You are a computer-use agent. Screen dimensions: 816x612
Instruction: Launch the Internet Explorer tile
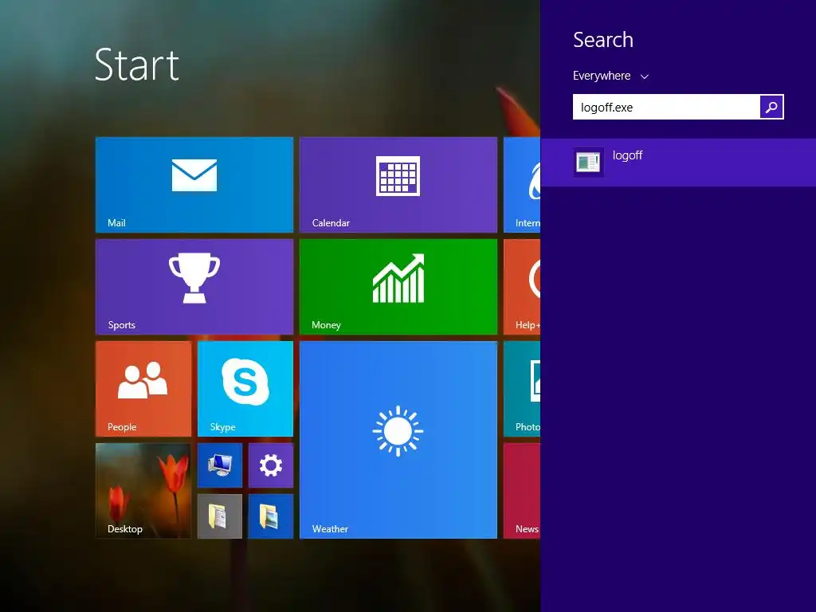click(522, 185)
